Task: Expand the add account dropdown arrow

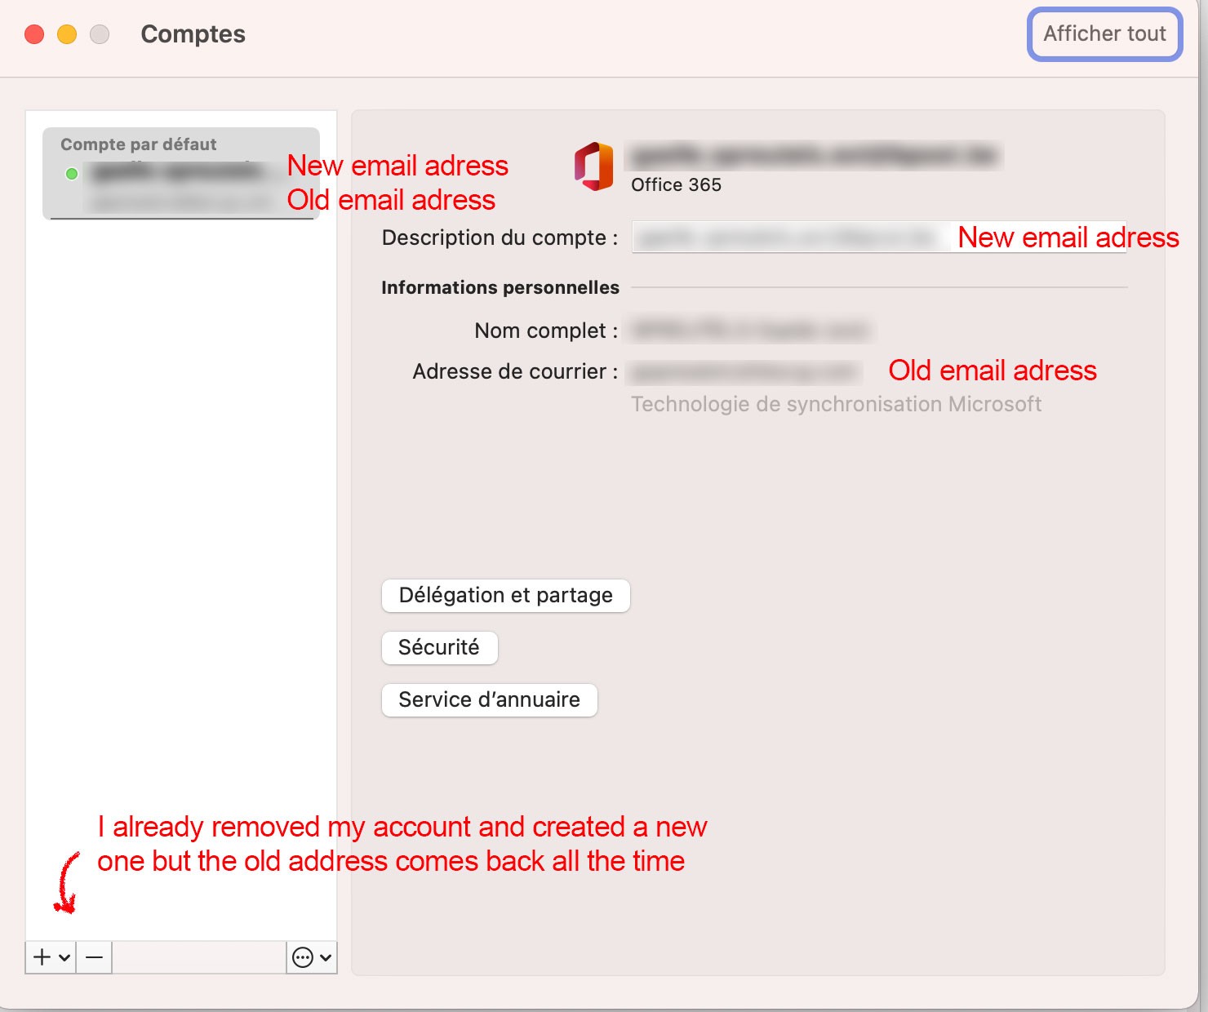Action: click(x=64, y=957)
